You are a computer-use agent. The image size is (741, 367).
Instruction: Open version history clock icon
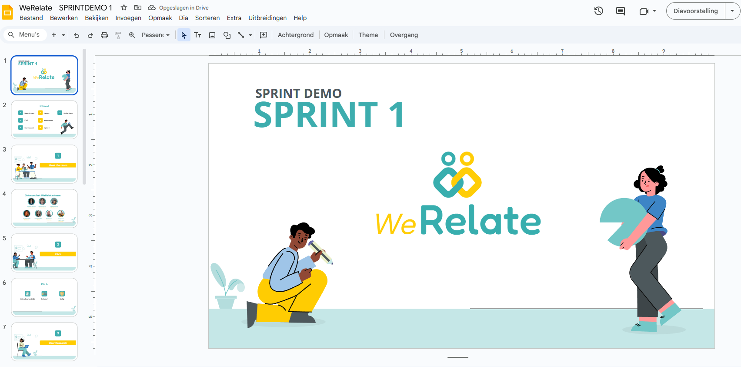point(599,11)
